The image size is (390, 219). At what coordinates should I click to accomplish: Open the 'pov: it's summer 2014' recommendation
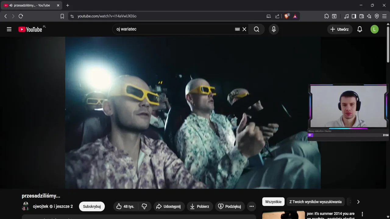[x=331, y=216]
